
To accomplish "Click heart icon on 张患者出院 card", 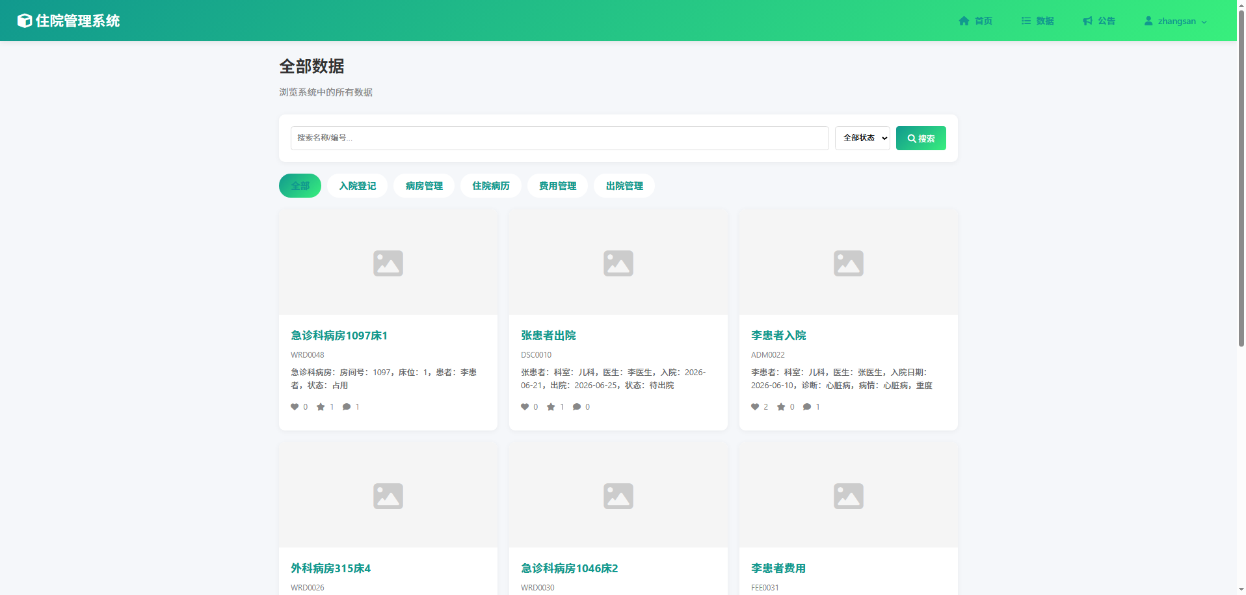I will [525, 407].
